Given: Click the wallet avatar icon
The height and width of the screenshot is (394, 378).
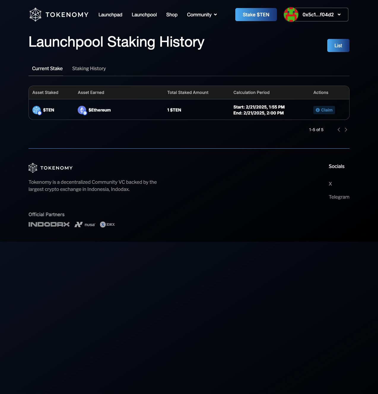Looking at the screenshot, I should pos(291,15).
